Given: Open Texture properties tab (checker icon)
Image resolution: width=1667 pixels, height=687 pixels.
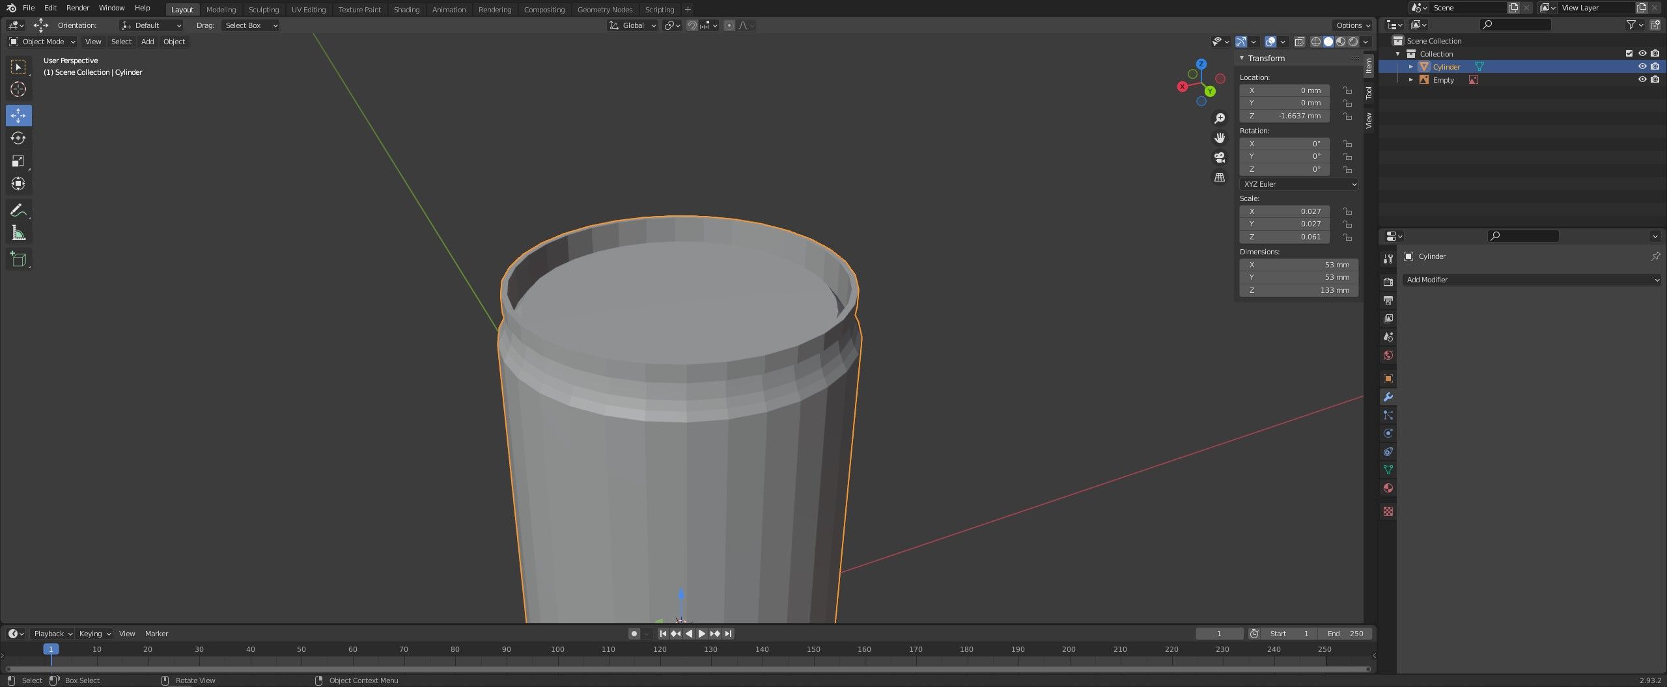Looking at the screenshot, I should [x=1388, y=511].
